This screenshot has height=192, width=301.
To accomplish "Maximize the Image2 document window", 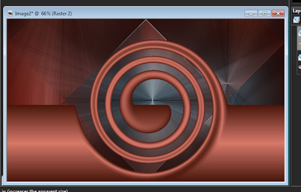I will tap(265, 13).
